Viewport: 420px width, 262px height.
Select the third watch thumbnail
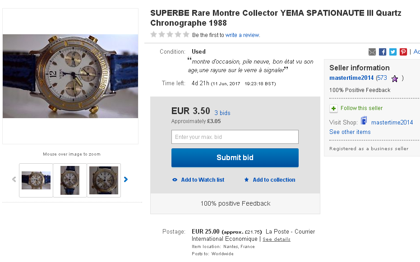pos(104,180)
